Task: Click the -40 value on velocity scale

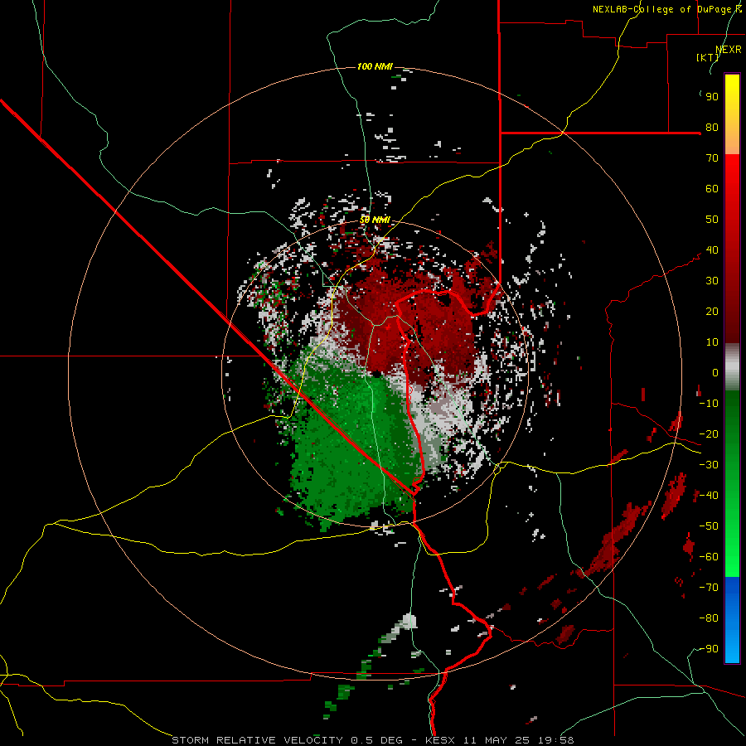Action: click(709, 496)
